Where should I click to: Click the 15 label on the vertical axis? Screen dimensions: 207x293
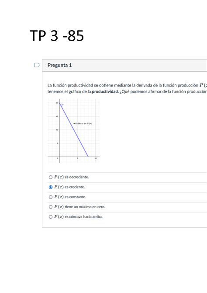pos(57,116)
